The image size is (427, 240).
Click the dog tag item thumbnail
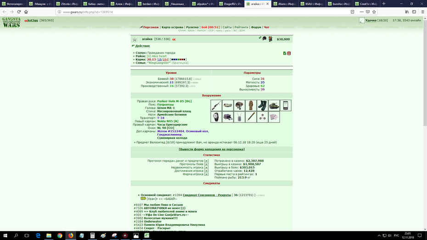click(239, 117)
